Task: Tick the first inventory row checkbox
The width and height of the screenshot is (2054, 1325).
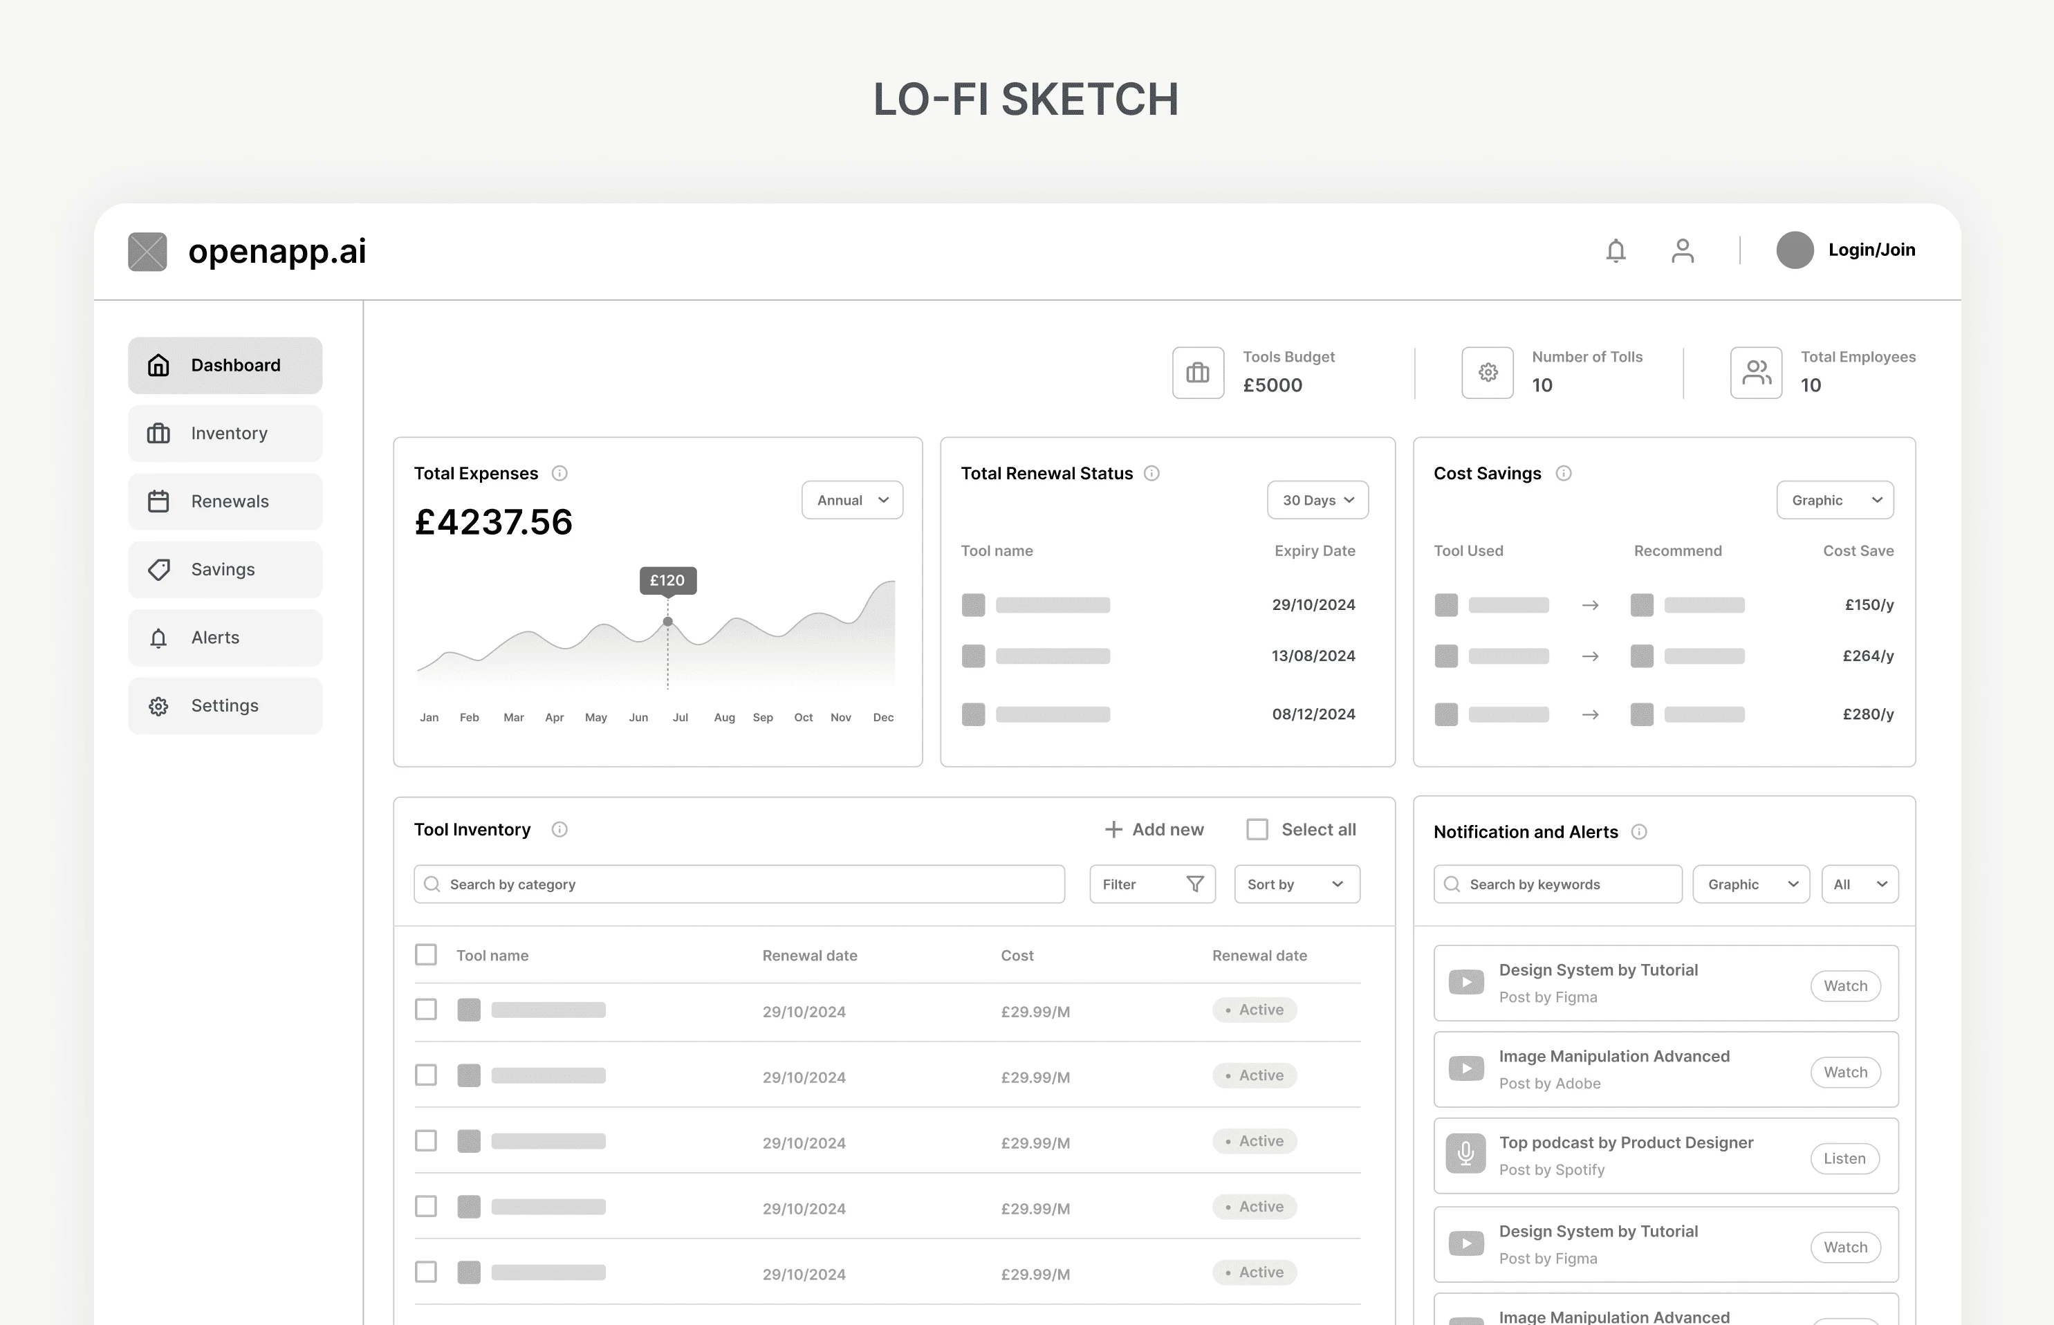Action: coord(426,1009)
